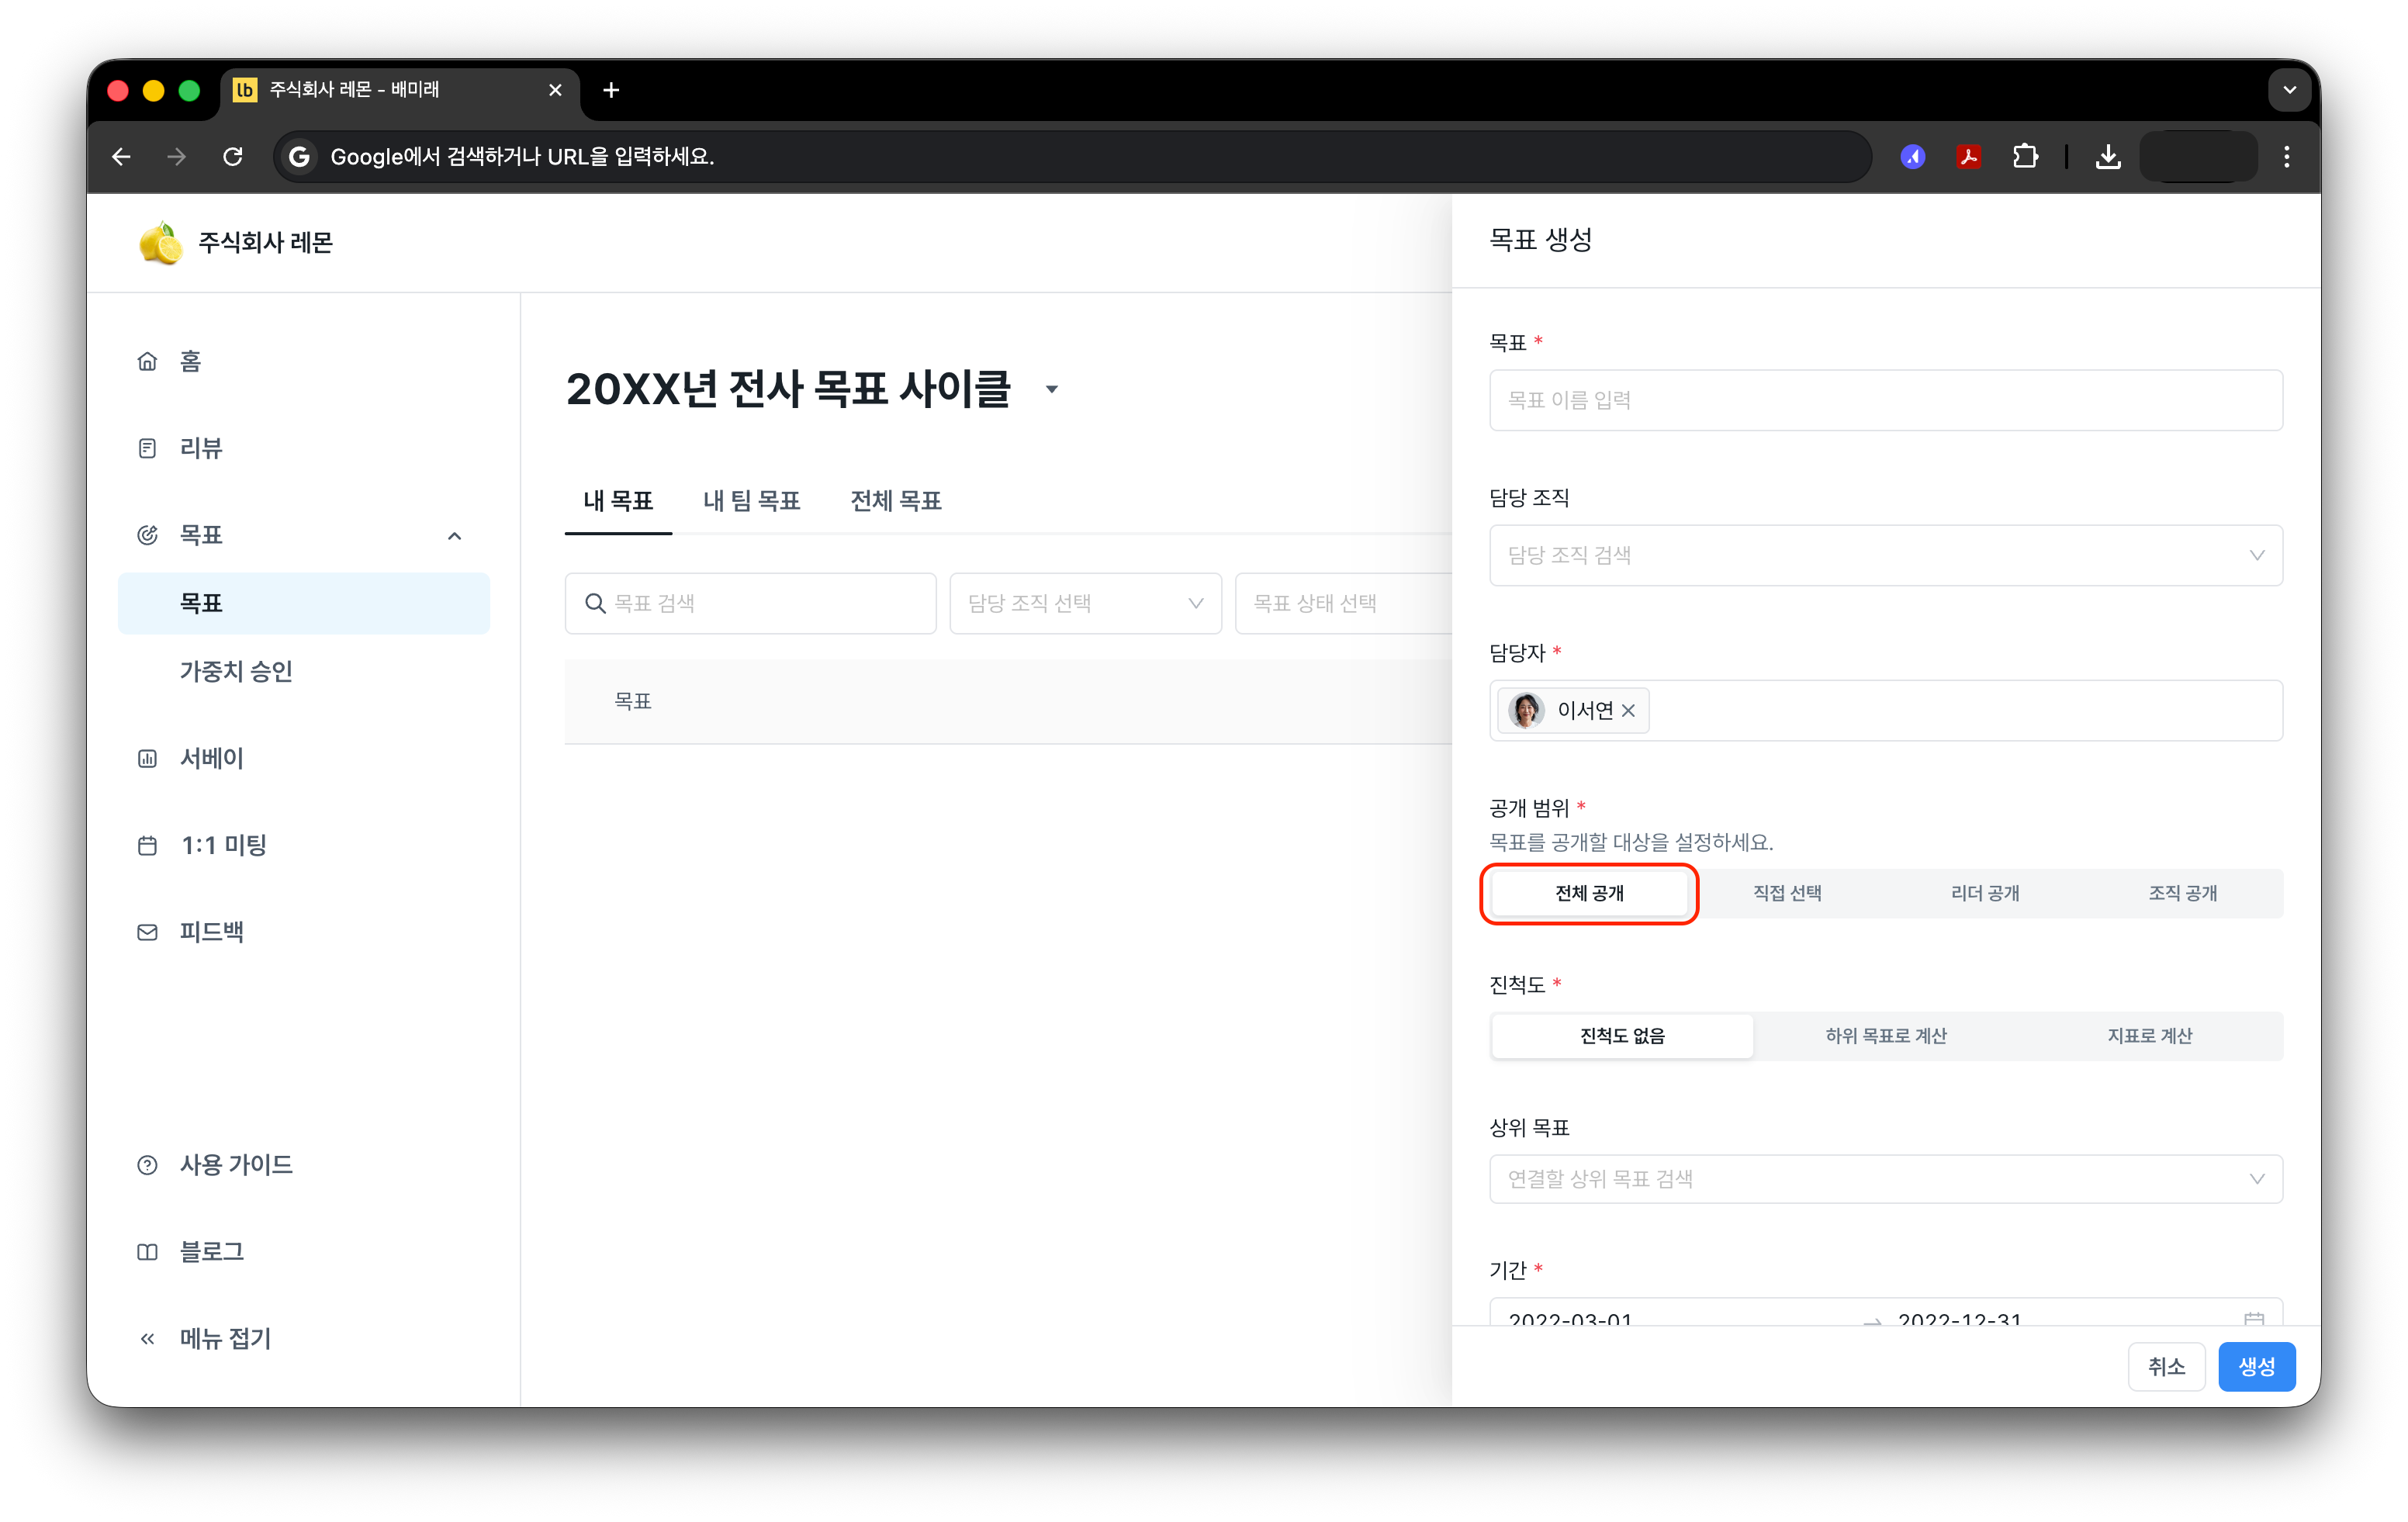Screen dimensions: 2408x1522
Task: Click the 생성 create button
Action: [x=2256, y=1366]
